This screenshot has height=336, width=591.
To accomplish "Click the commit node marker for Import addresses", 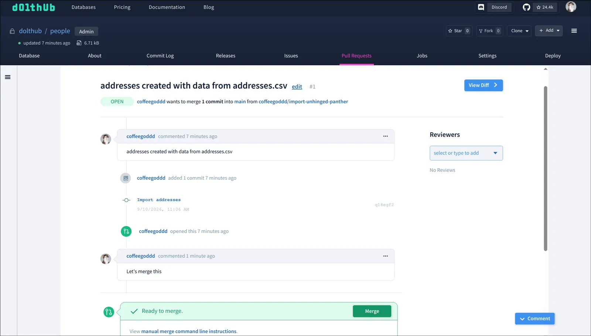I will tap(126, 200).
